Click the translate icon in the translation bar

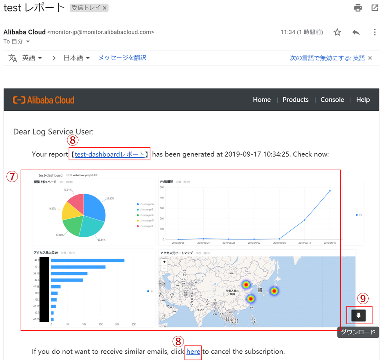pos(13,58)
